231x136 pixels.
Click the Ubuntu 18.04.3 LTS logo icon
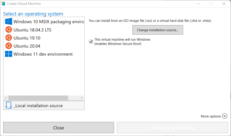click(x=8, y=30)
